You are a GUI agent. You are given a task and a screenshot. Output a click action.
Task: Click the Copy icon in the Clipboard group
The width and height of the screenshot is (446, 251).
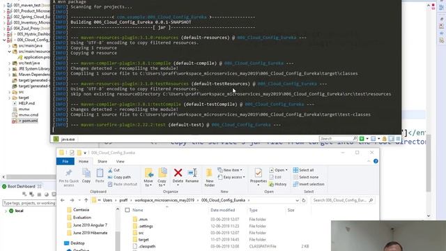click(86, 173)
